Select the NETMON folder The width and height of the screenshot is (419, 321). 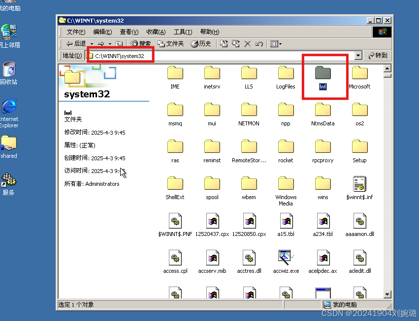tap(249, 114)
